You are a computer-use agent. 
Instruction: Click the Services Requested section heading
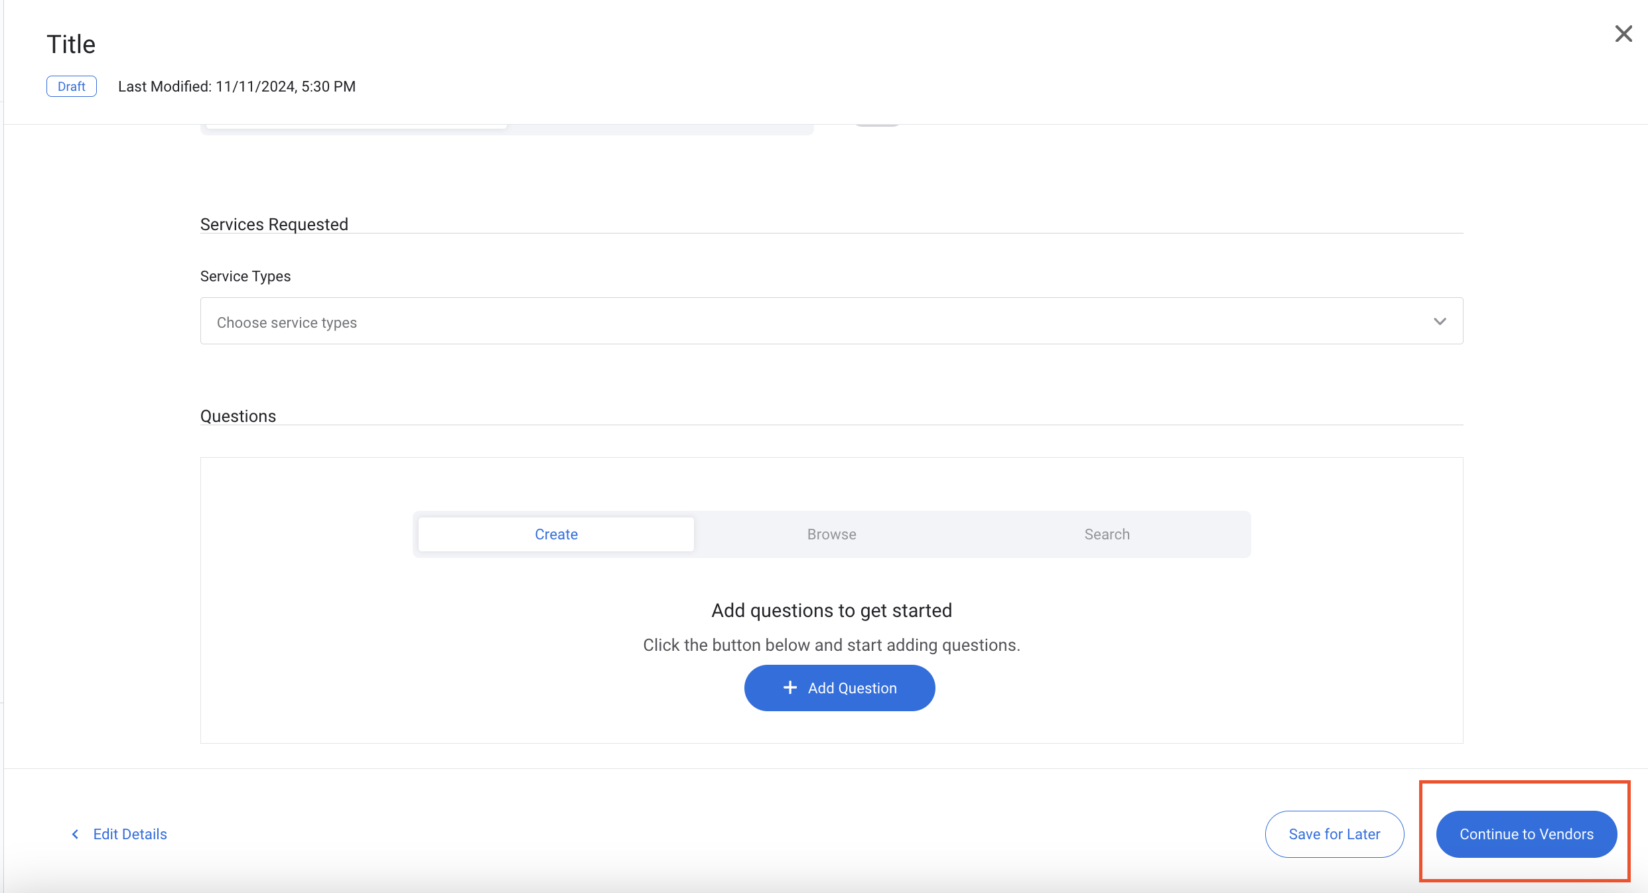coord(274,224)
